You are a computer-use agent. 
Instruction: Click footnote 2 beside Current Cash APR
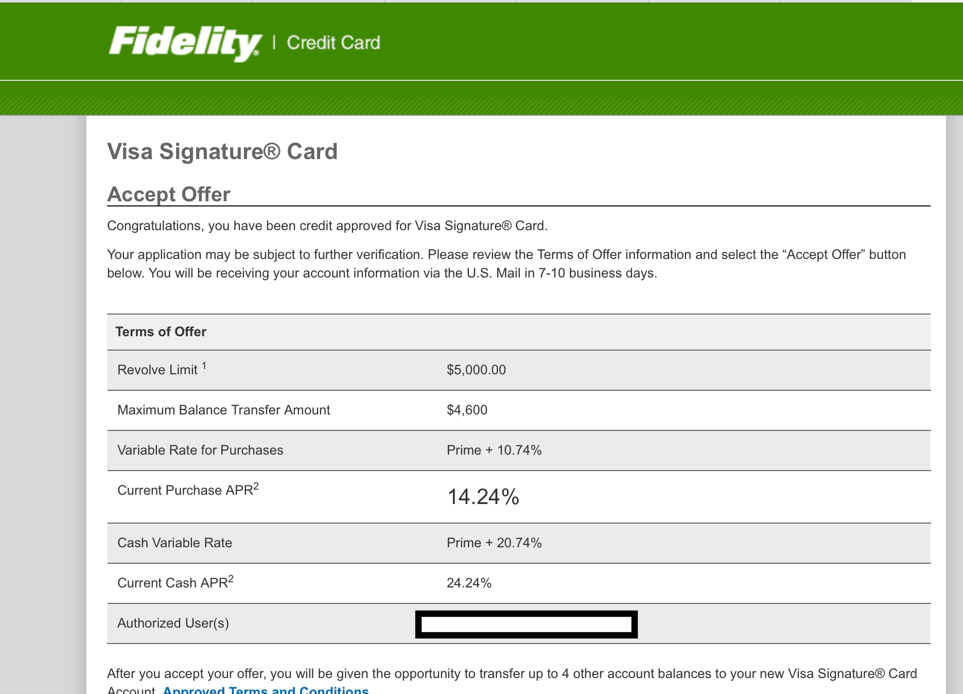(231, 579)
